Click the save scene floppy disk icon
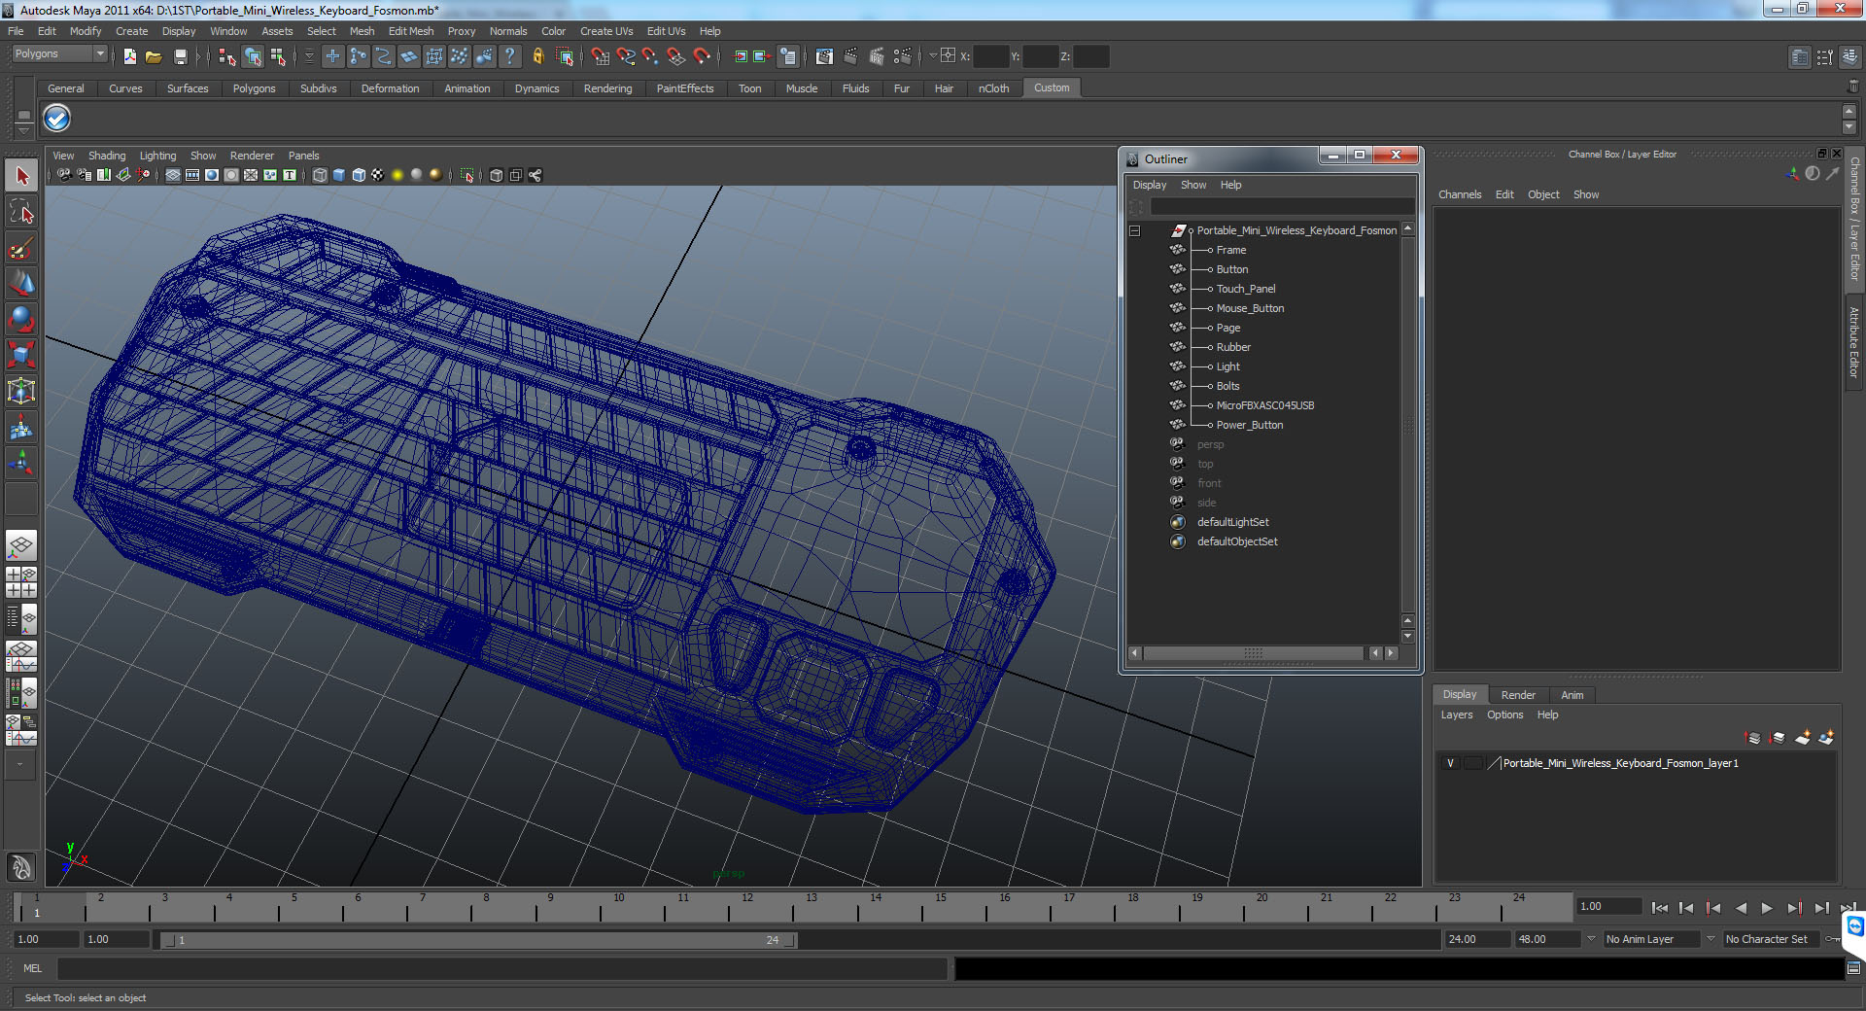The image size is (1866, 1011). click(x=180, y=56)
